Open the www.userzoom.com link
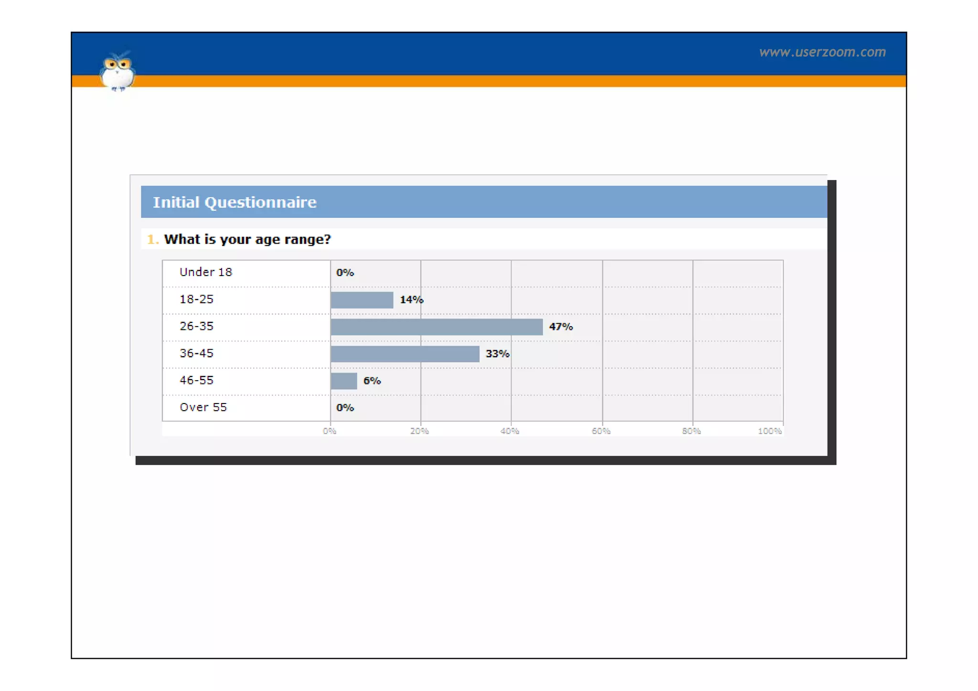 (822, 52)
